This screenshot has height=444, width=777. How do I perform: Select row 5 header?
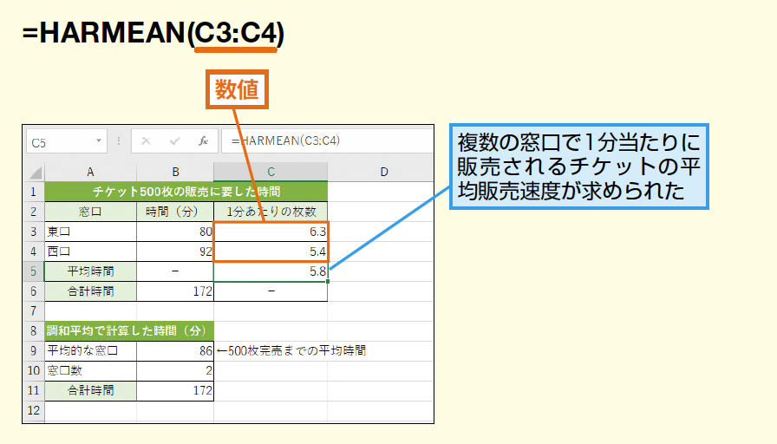pos(34,271)
